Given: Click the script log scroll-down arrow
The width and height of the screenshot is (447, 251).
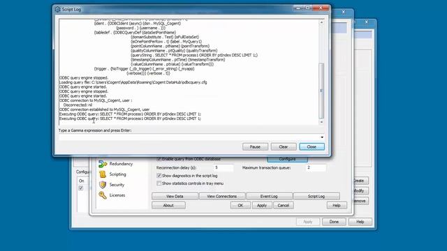Looking at the screenshot, I should [x=321, y=122].
